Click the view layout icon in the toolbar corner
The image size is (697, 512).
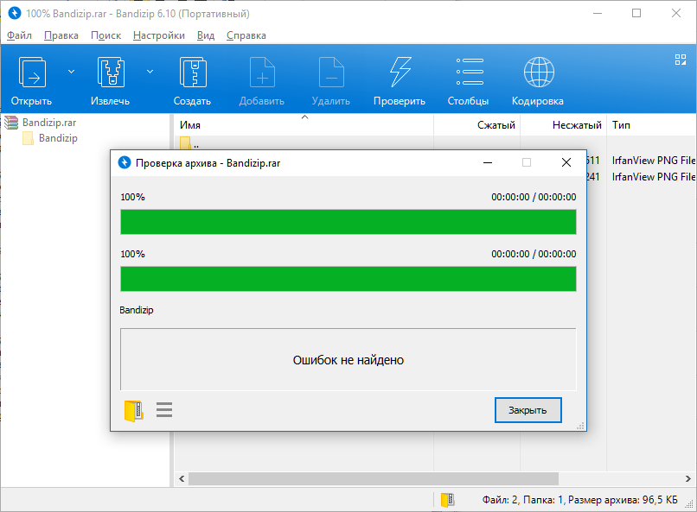(x=680, y=60)
